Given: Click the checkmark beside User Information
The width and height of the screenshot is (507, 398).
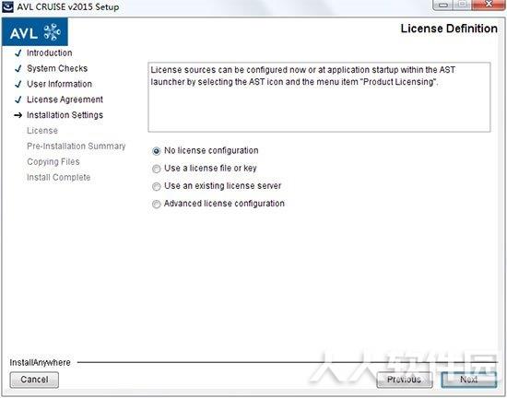Looking at the screenshot, I should click(x=18, y=84).
